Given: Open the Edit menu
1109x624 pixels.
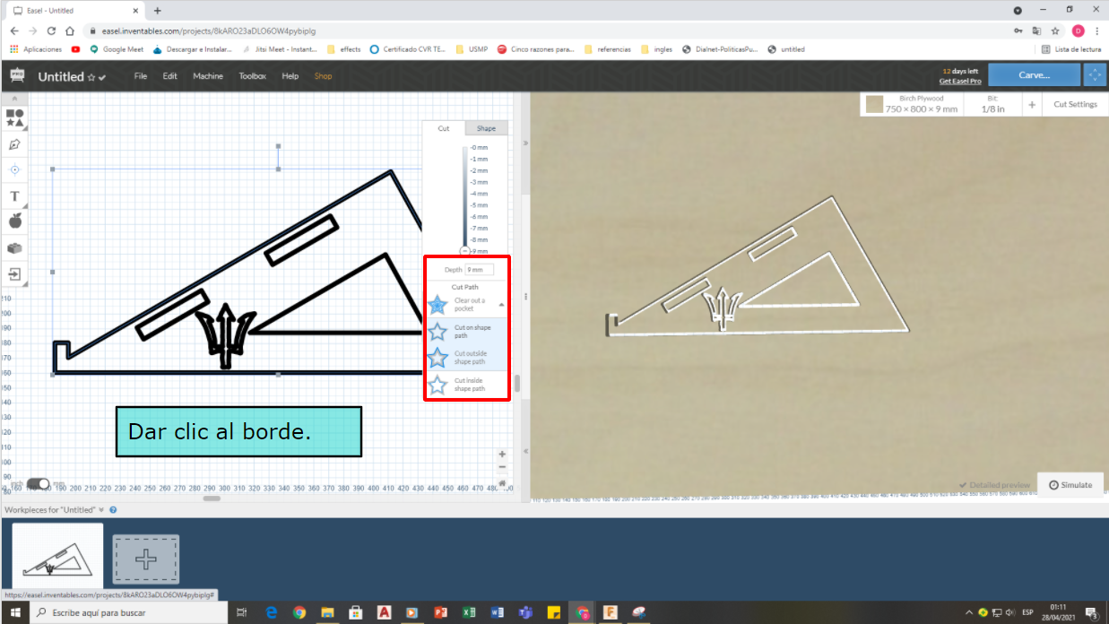Looking at the screenshot, I should click(169, 76).
